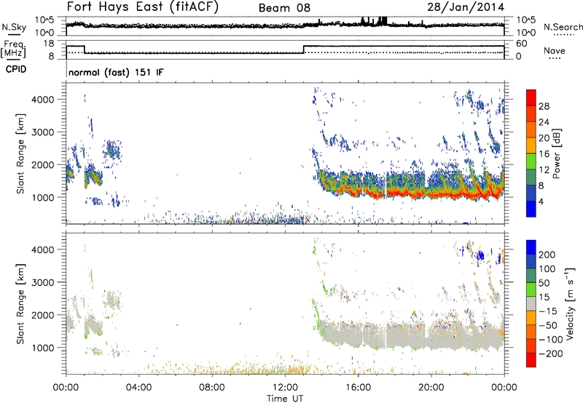Viewport: 583px width, 403px height.
Task: Click the '12:00' time axis tick label
Action: click(285, 388)
